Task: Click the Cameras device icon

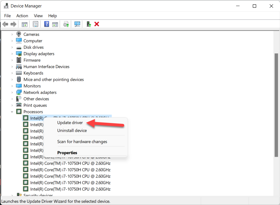Action: (19, 34)
